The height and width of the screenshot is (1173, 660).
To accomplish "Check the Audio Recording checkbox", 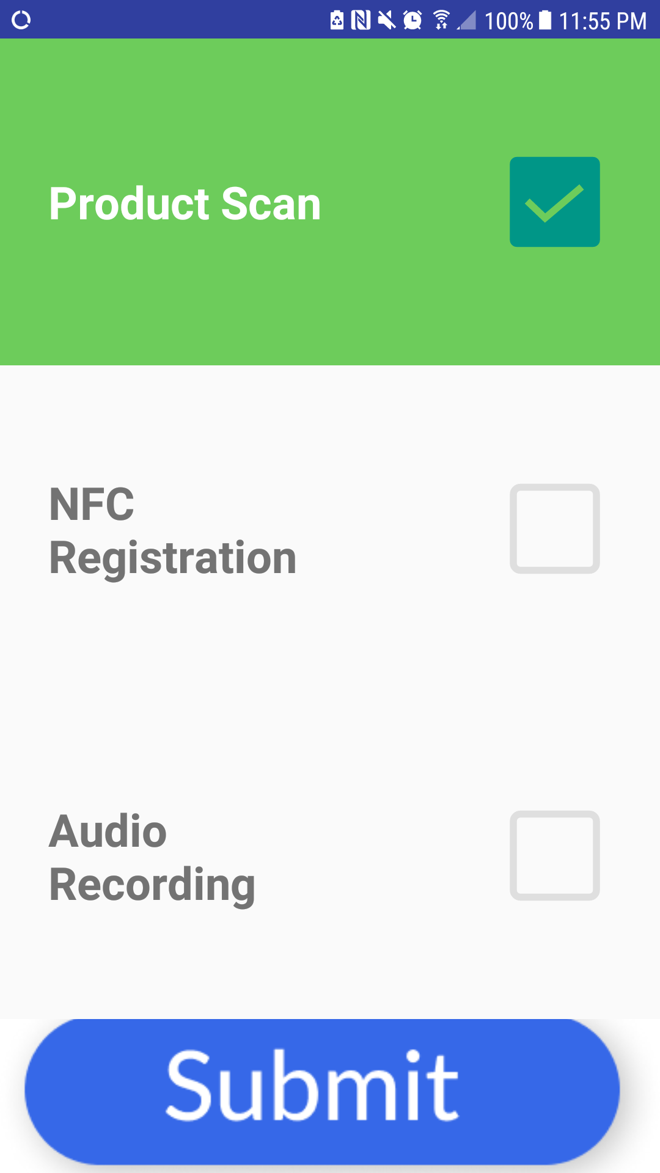I will pos(554,855).
